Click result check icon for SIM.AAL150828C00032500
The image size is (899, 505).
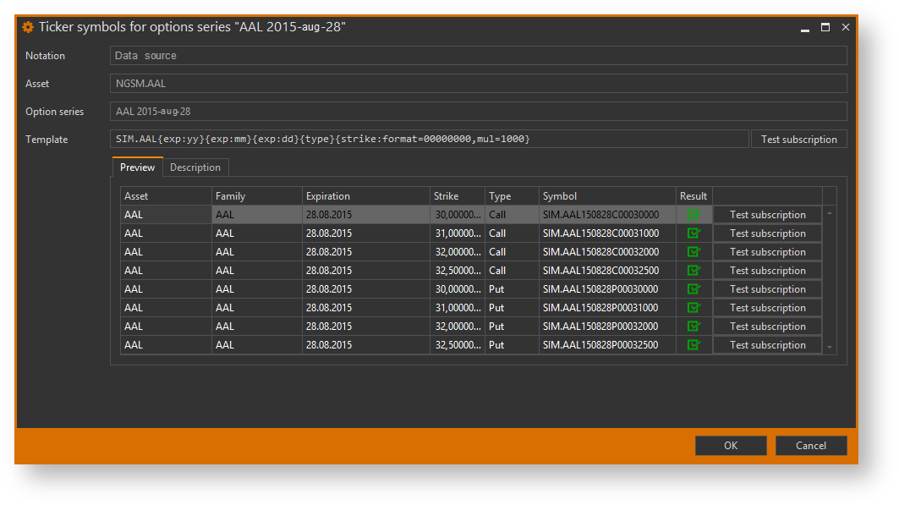click(x=693, y=271)
